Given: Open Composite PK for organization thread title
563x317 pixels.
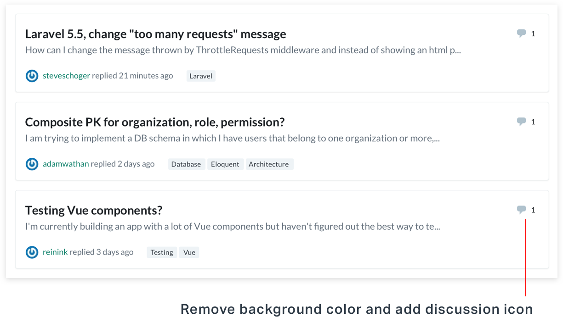Looking at the screenshot, I should point(155,122).
